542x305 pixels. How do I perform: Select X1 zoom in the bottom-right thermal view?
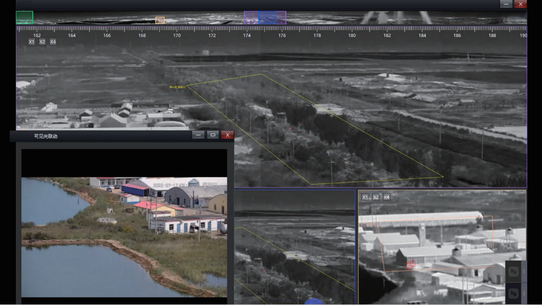[x=365, y=197]
